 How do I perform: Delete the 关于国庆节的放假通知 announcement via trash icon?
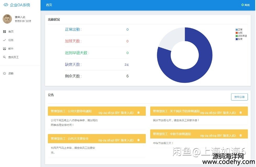tap(241, 113)
